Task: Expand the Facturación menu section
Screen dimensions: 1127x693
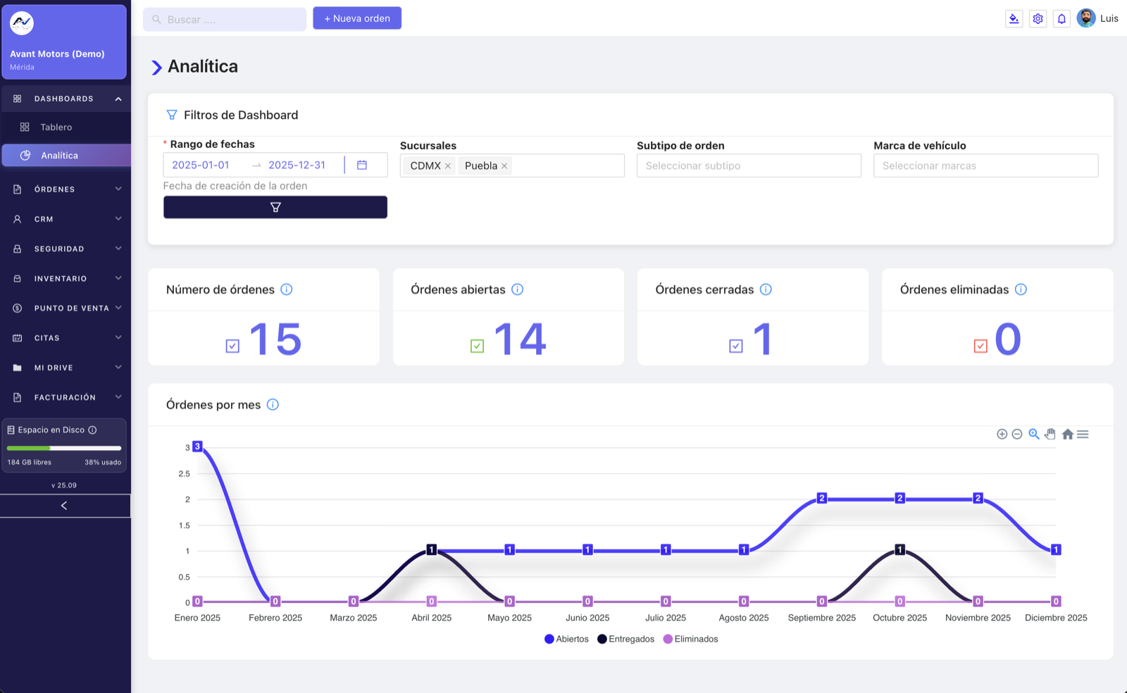Action: [x=66, y=397]
